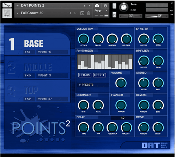Viewport: 175px width, 158px height.
Task: Click the new instrument thumbnail icon
Action: pyautogui.click(x=7, y=13)
